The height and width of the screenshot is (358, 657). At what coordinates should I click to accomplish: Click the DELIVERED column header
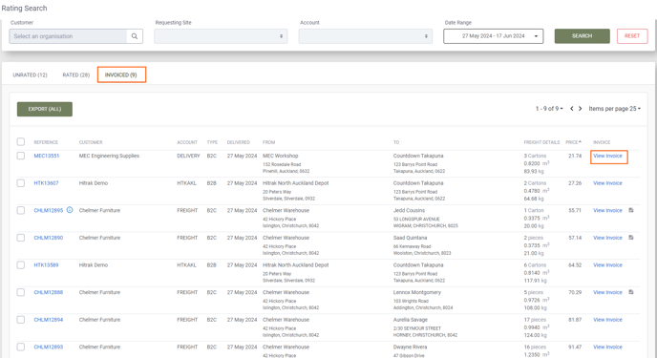[x=239, y=142]
